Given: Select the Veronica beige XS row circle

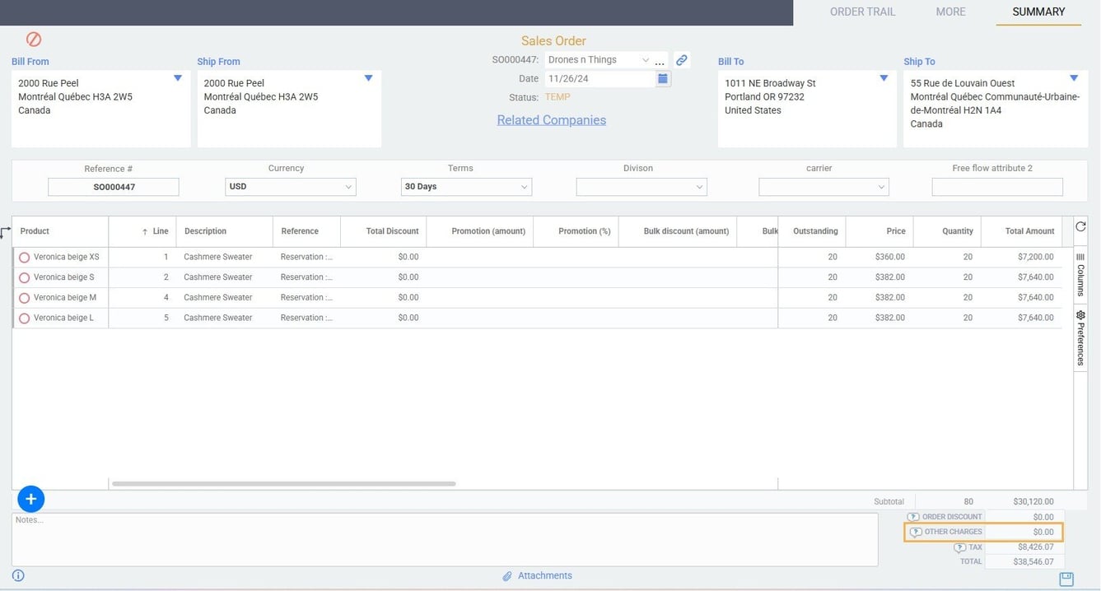Looking at the screenshot, I should [24, 258].
